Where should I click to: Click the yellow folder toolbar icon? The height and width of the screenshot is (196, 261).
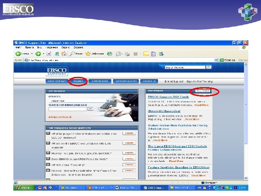tap(146, 54)
